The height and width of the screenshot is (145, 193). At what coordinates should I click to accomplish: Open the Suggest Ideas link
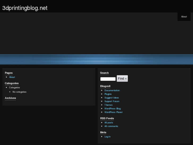[x=111, y=98]
